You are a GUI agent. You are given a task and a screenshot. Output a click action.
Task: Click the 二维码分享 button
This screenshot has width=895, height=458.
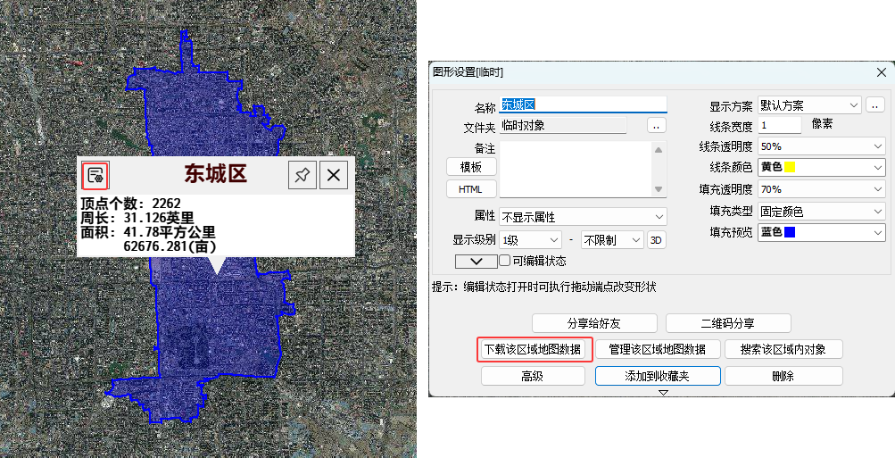click(x=728, y=323)
